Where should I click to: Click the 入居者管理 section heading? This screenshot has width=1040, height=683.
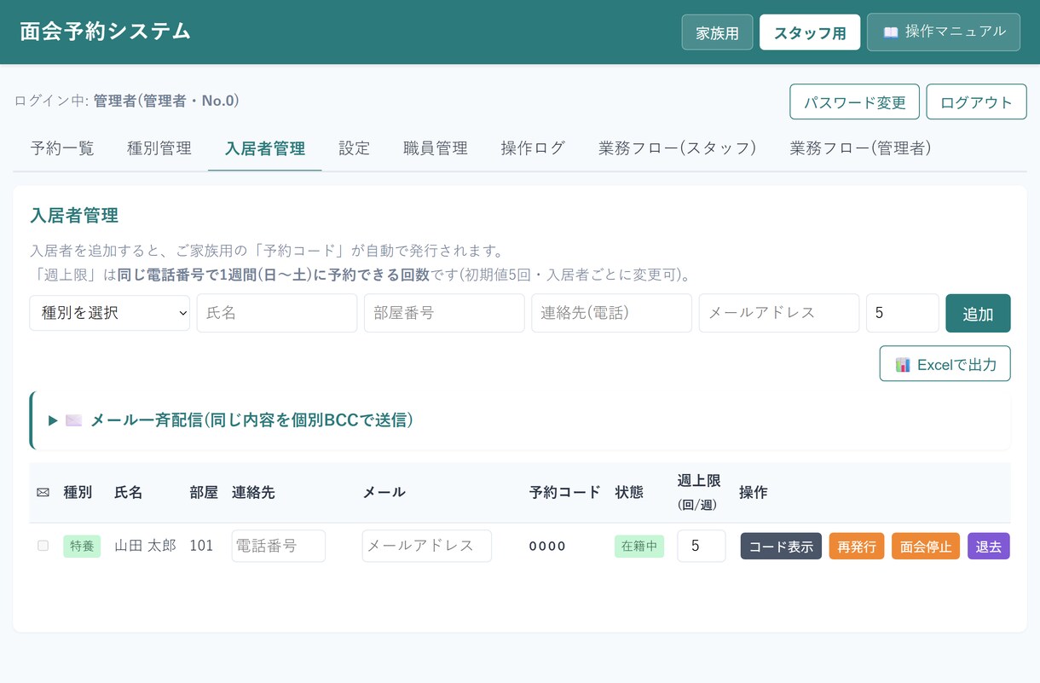[x=74, y=215]
